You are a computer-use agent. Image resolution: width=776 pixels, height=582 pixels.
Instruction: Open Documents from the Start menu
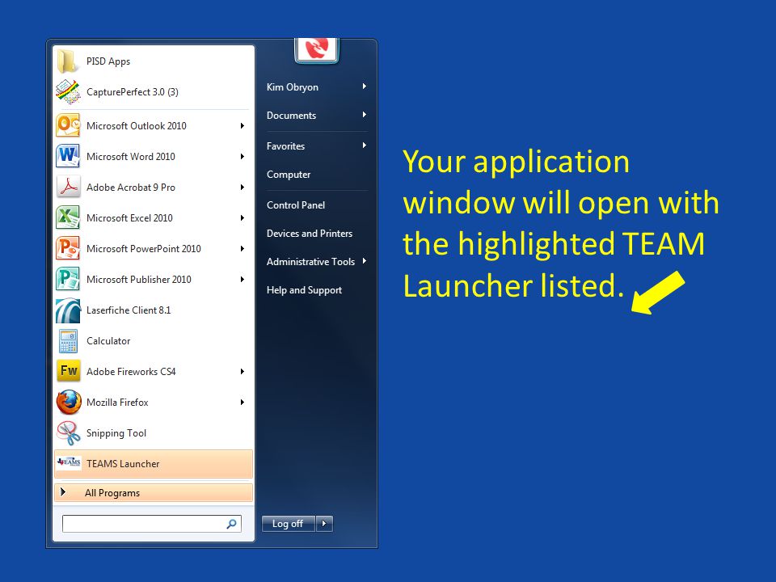click(291, 116)
